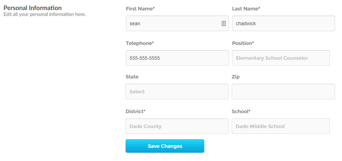Focus the First Name field containing sean

(x=177, y=23)
